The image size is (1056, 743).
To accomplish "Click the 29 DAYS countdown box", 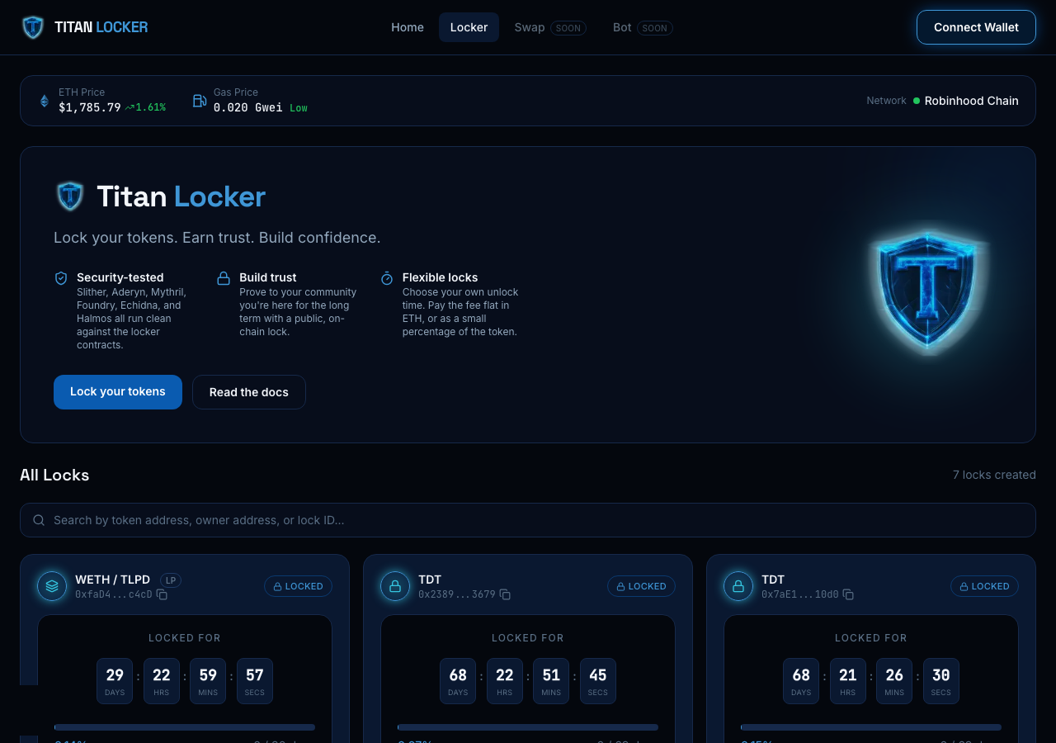I will pos(115,681).
